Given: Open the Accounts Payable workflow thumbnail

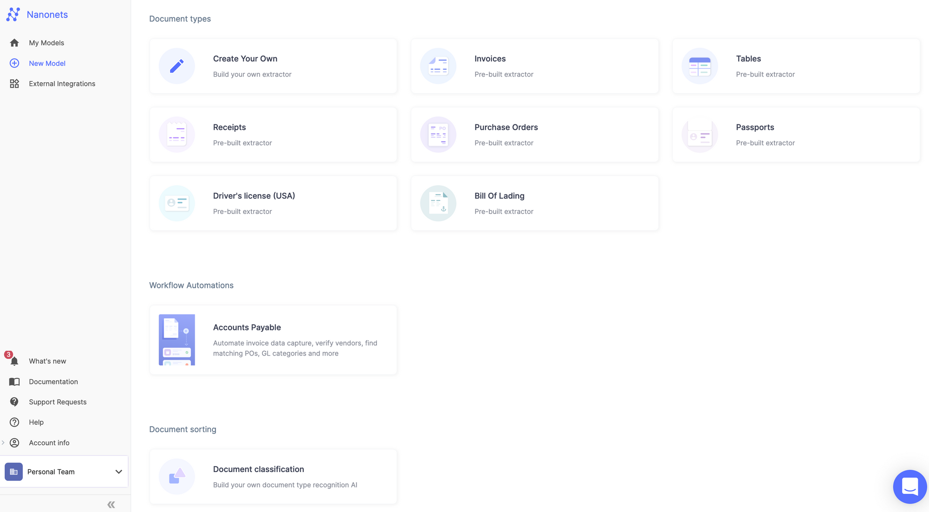Looking at the screenshot, I should 177,340.
